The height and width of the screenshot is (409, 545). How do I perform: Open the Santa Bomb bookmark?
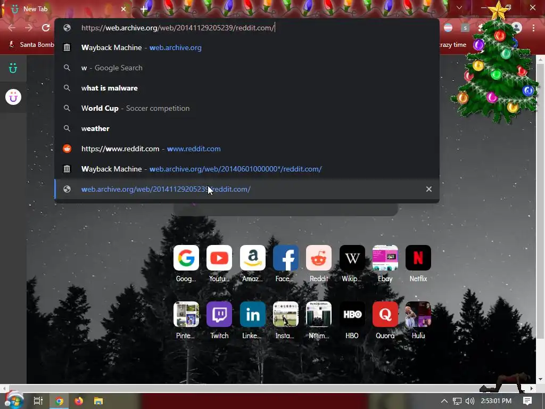31,45
